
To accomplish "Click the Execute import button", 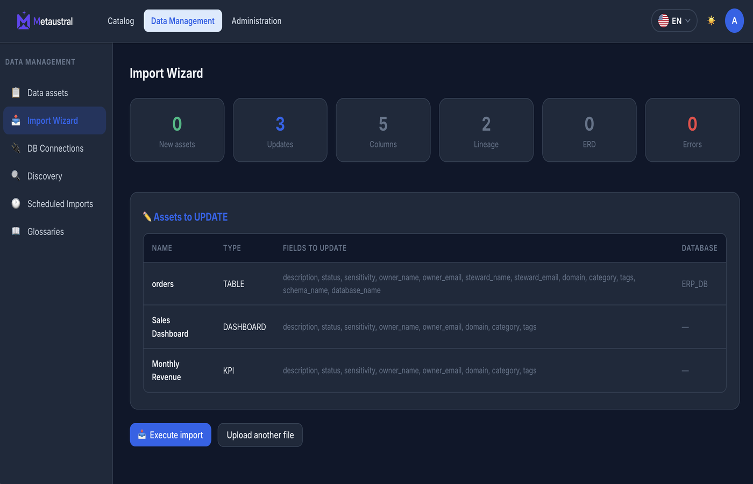I will [171, 435].
